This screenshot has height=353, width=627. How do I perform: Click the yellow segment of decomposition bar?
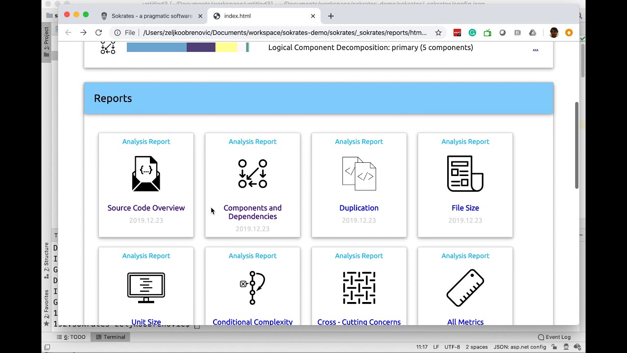pyautogui.click(x=226, y=48)
